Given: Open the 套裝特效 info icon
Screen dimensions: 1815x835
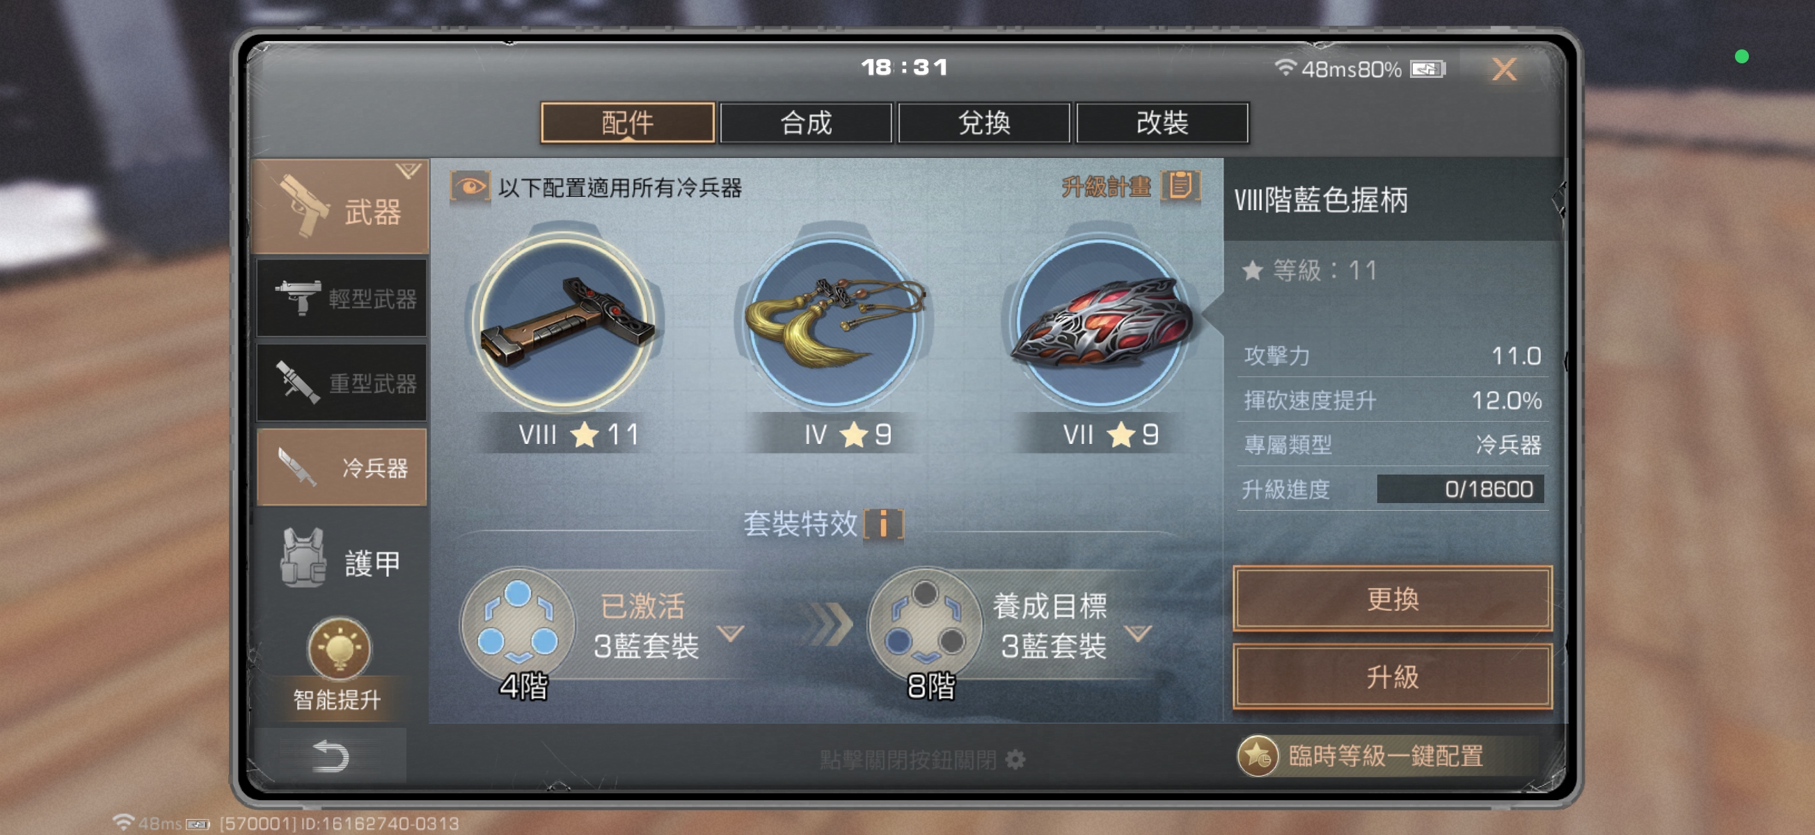Looking at the screenshot, I should click(884, 523).
